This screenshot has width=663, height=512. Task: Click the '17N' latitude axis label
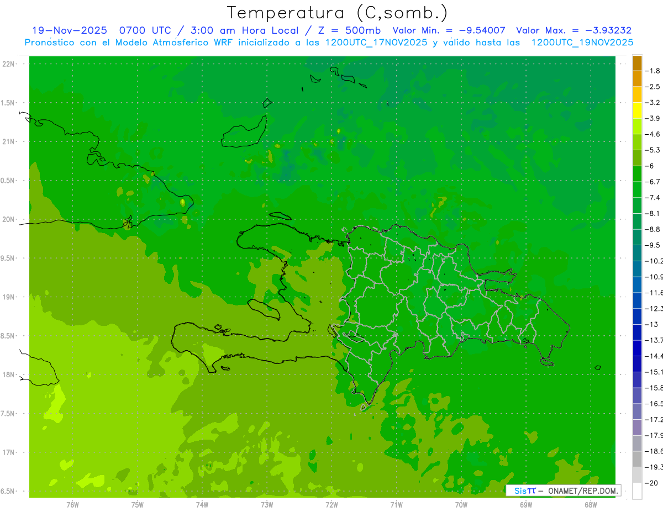pos(8,452)
